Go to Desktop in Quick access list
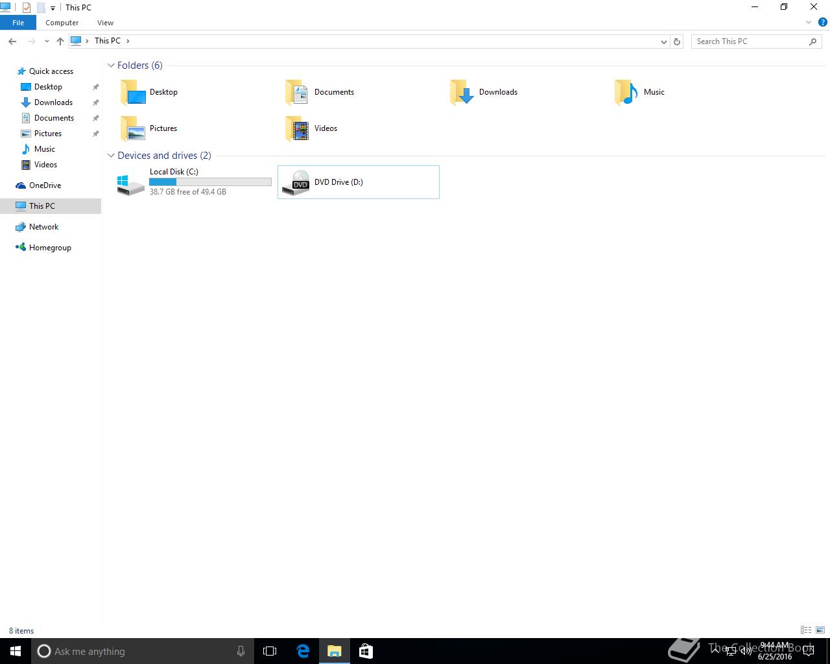This screenshot has height=664, width=830. [x=48, y=87]
